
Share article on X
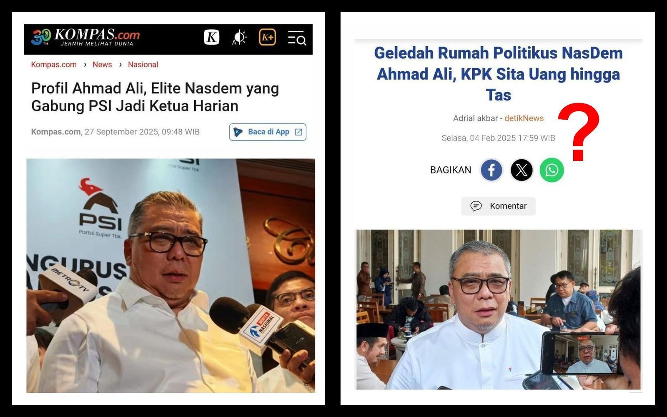pyautogui.click(x=522, y=170)
